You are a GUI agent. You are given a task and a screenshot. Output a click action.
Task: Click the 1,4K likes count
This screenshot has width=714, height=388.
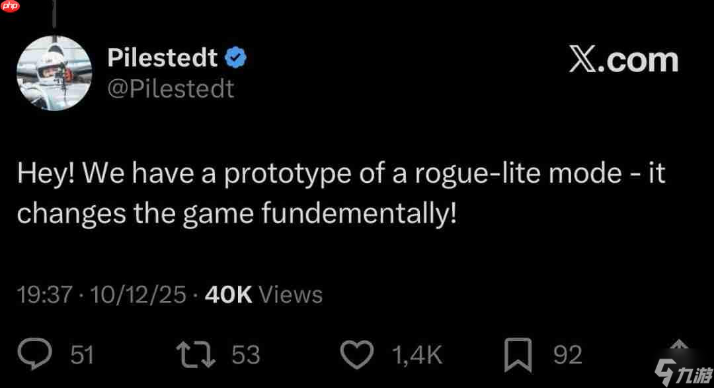pyautogui.click(x=416, y=355)
